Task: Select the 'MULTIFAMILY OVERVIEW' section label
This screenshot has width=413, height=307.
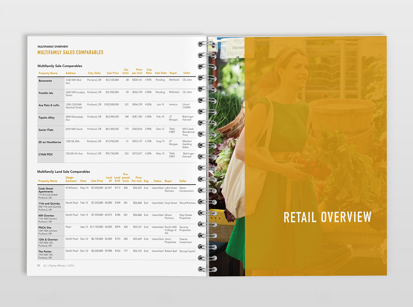Action: coord(53,47)
